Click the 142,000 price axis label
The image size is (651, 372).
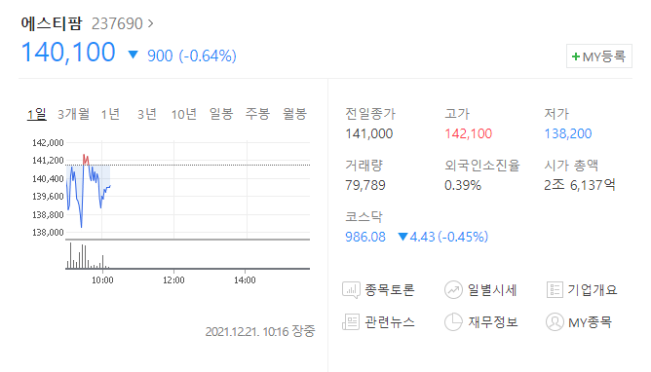coord(48,142)
